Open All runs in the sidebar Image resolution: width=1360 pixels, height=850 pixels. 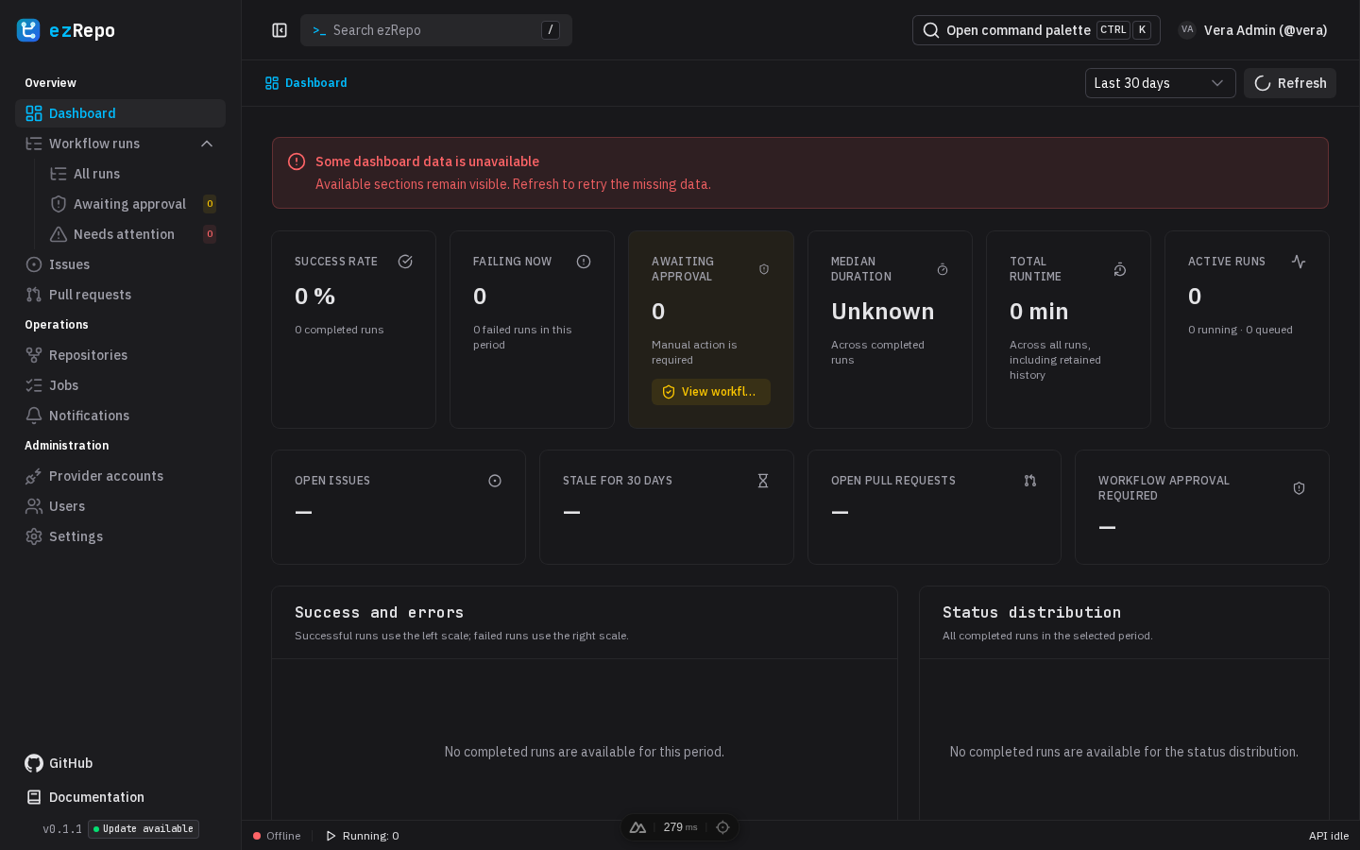(132, 174)
